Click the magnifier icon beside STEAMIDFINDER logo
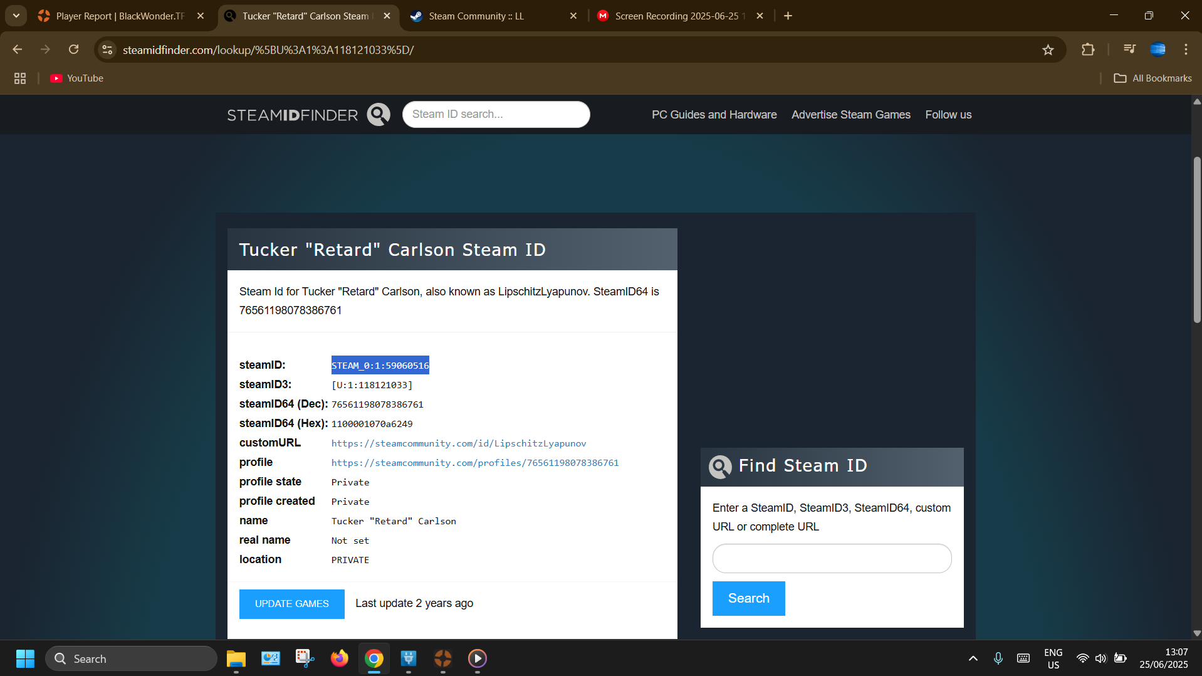Screen dimensions: 1202x676 [x=378, y=115]
